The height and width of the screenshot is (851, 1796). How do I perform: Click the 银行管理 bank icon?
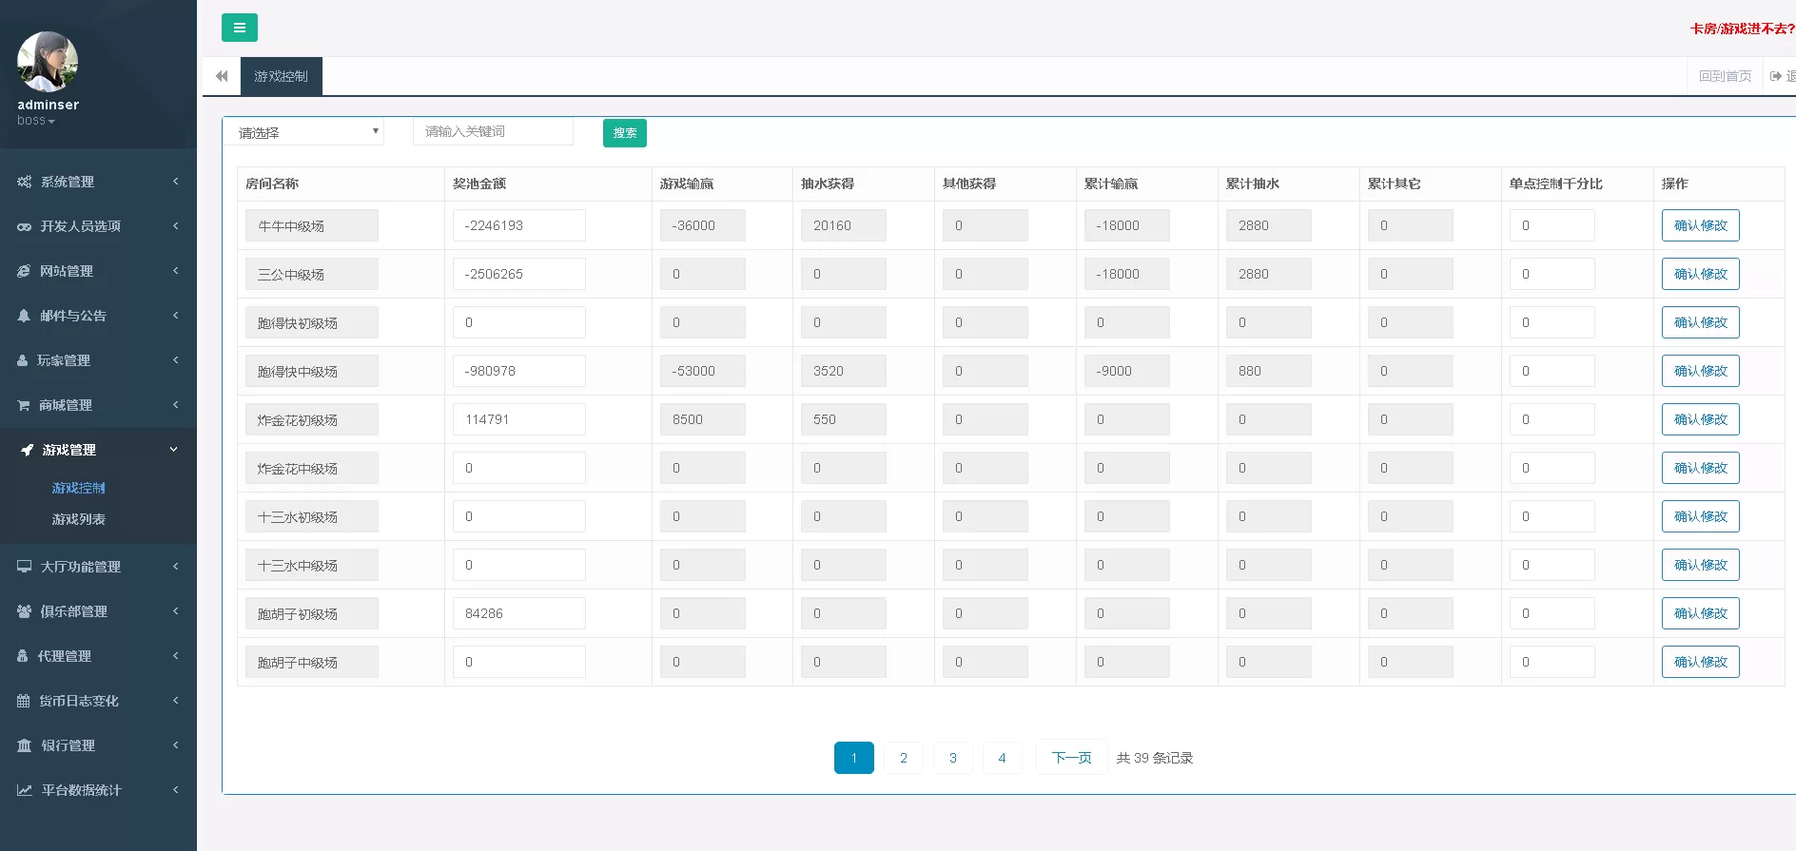(24, 745)
